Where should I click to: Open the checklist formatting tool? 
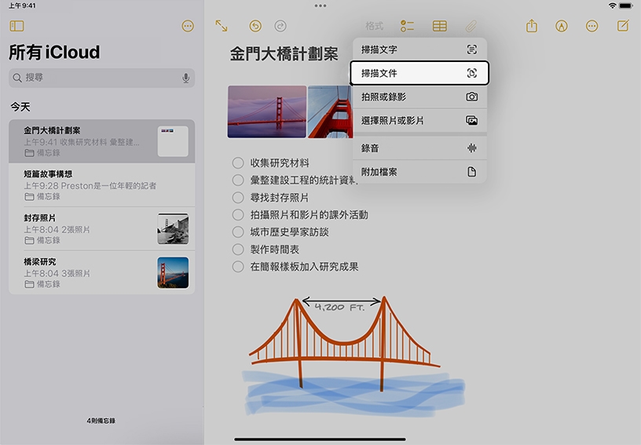tap(407, 26)
